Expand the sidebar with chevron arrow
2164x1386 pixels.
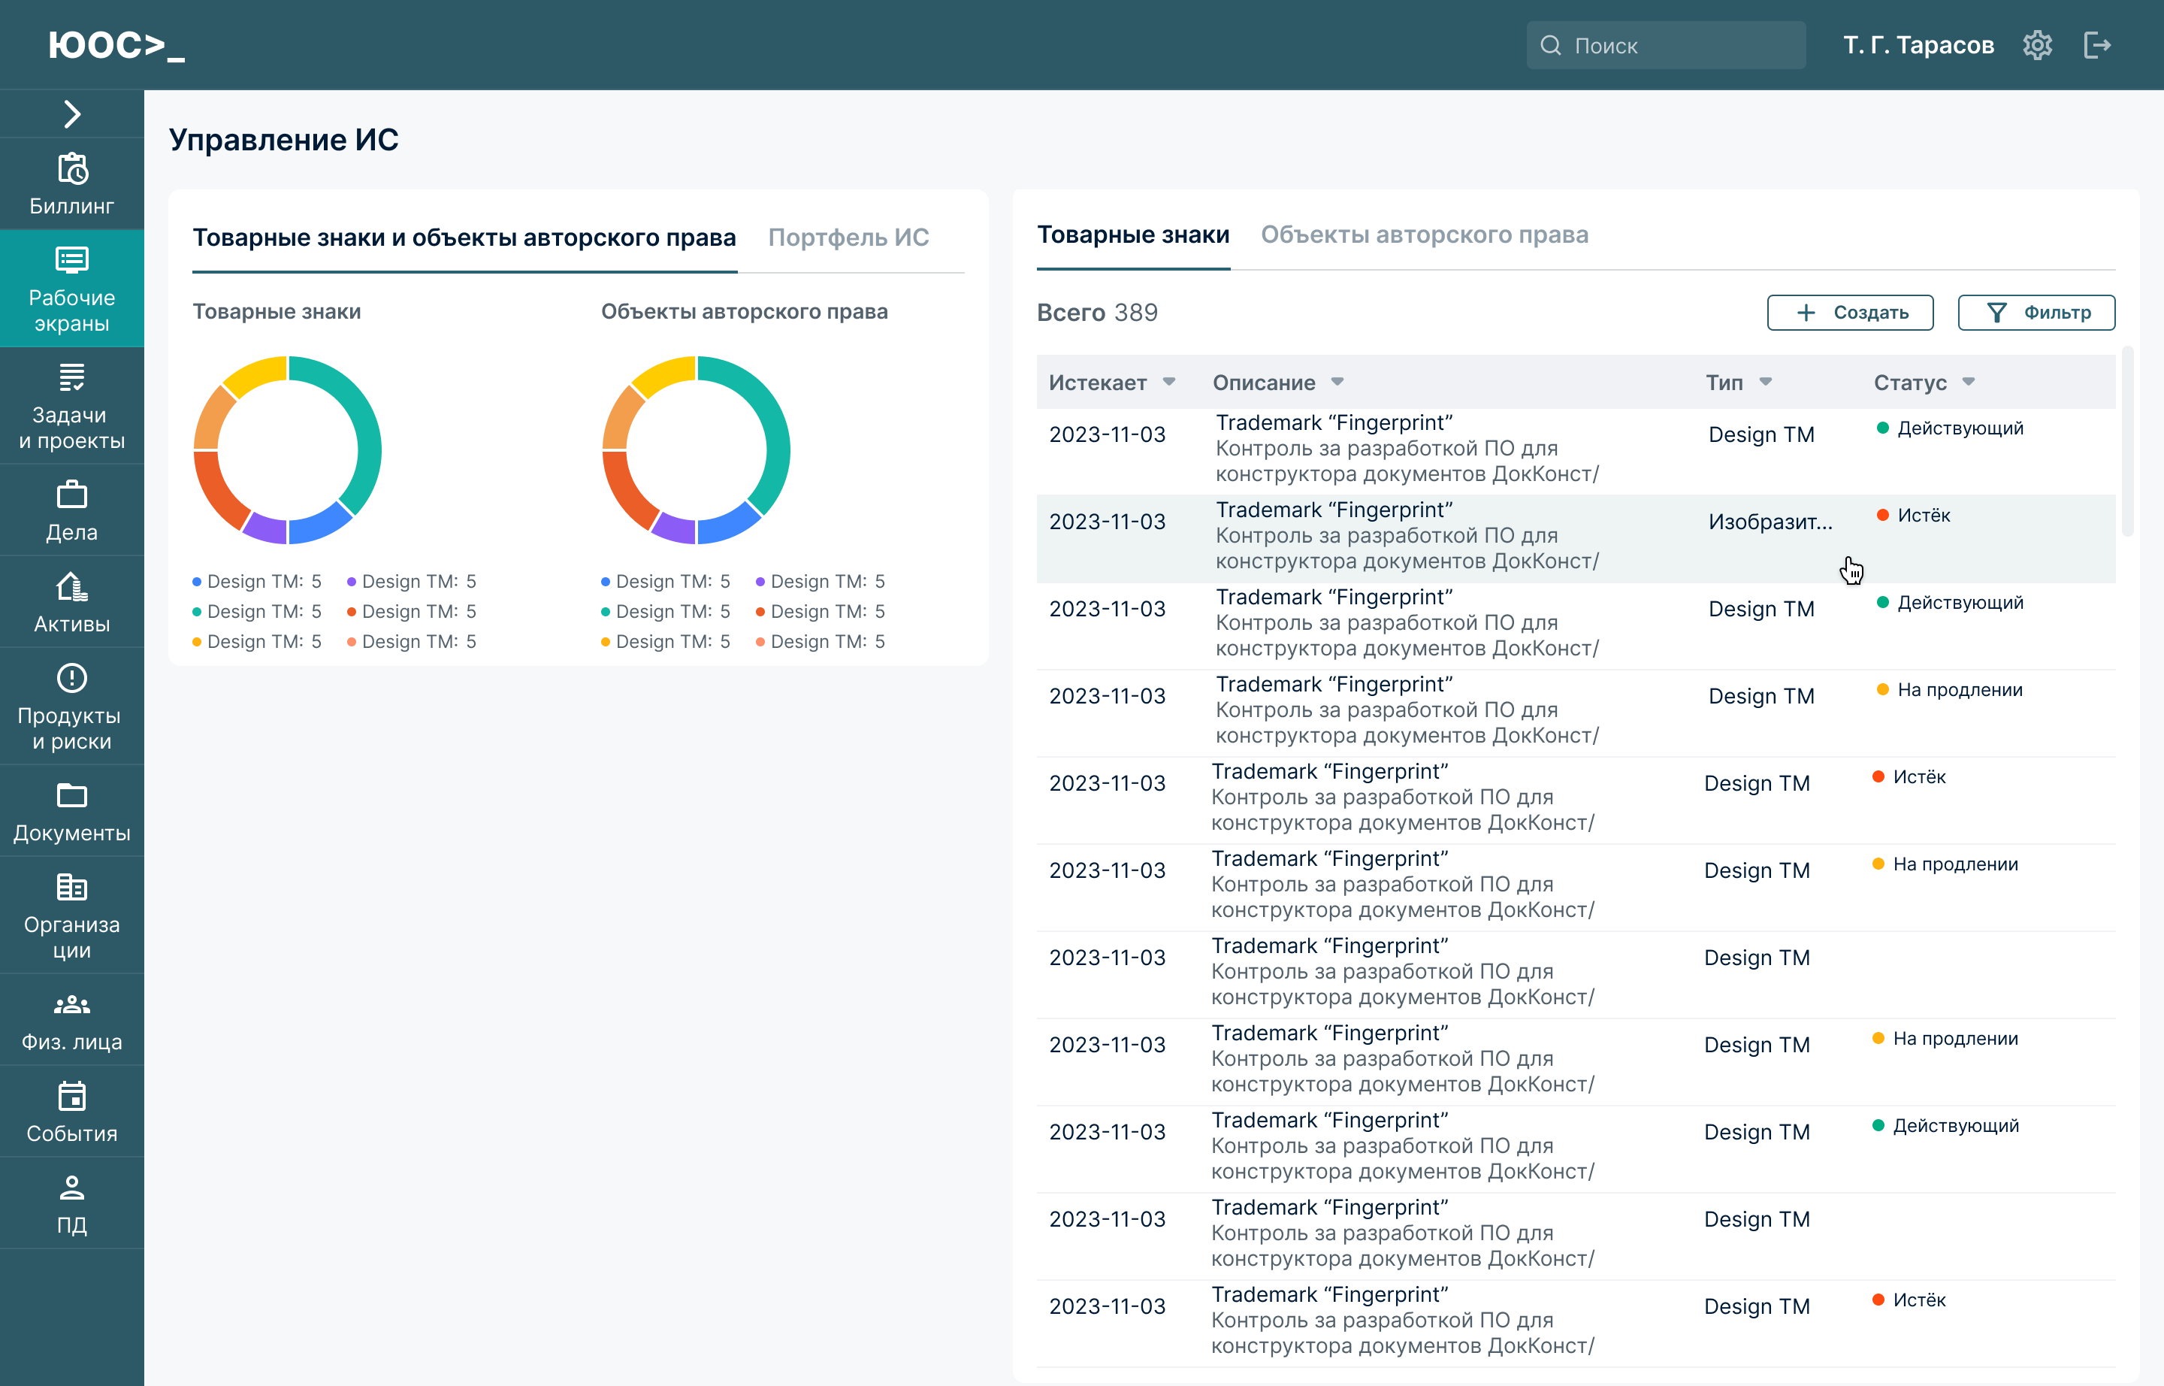click(72, 114)
